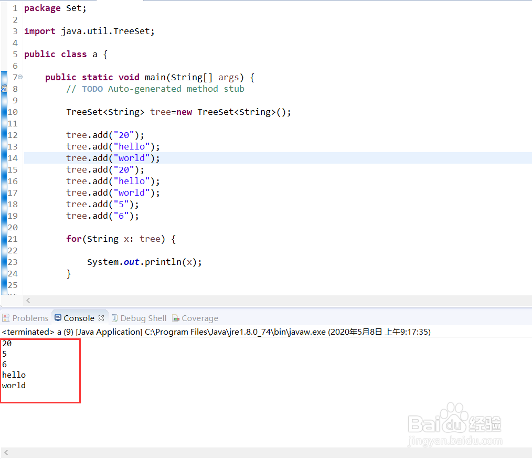Click highlighted tree.add("world") on line 14
Viewport: 532px width, 459px height.
click(113, 158)
